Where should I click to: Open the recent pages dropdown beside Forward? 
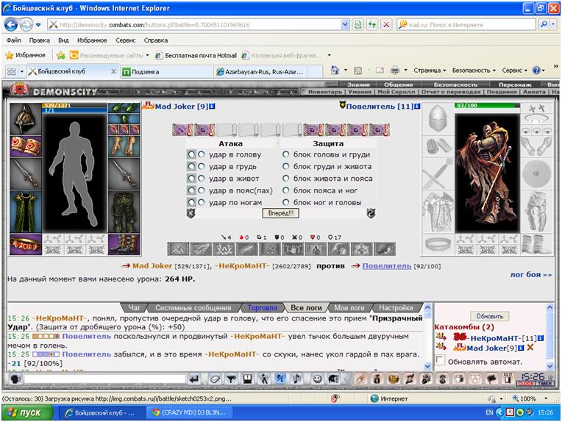[38, 25]
